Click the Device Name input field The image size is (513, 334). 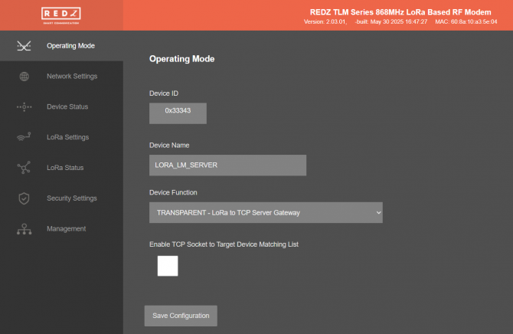tap(227, 165)
